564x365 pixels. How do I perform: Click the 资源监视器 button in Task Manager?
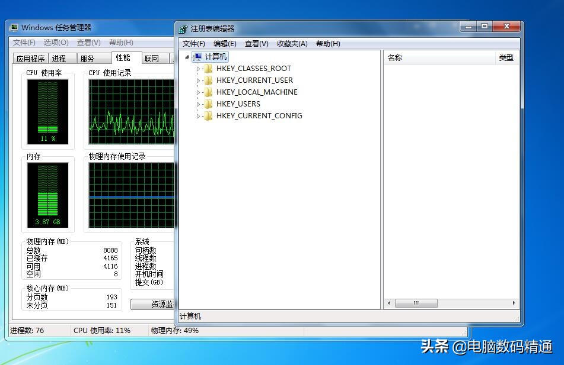click(153, 304)
